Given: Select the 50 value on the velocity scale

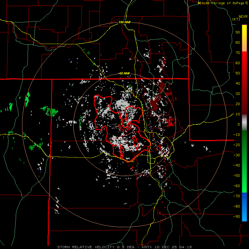Looking at the screenshot, I should pyautogui.click(x=238, y=73).
